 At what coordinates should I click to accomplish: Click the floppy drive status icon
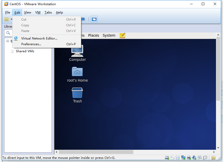(x=178, y=158)
